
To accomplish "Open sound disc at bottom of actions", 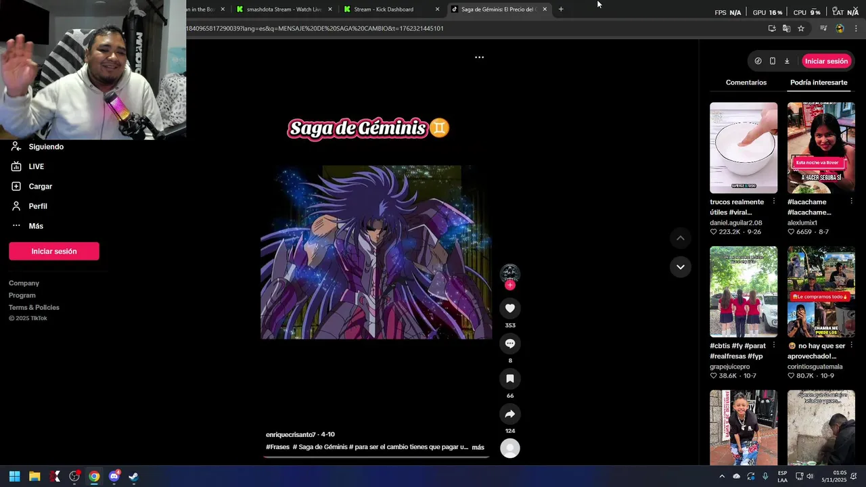I will (510, 448).
